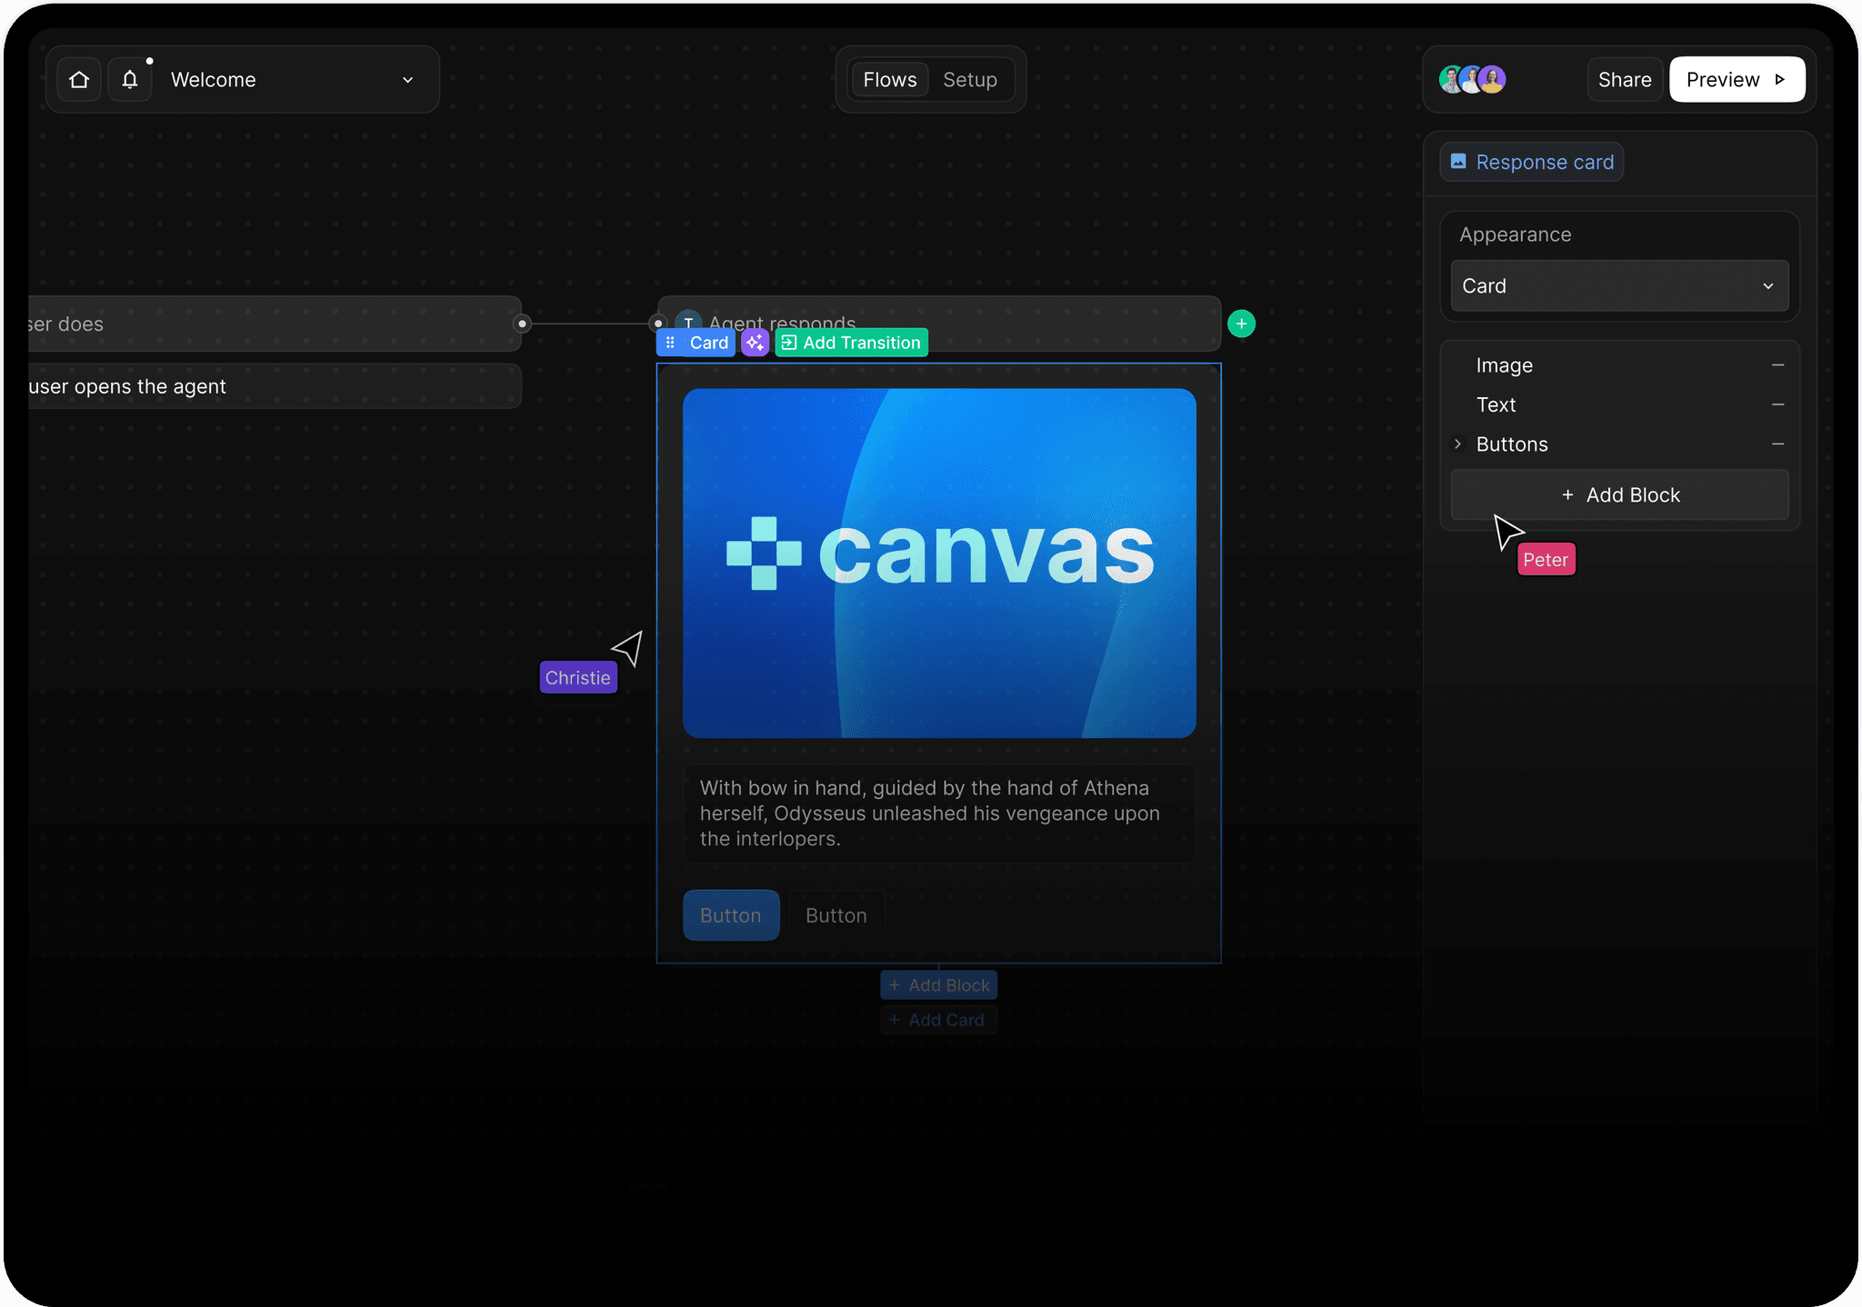Click Add Card below the card
This screenshot has height=1307, width=1862.
[x=939, y=1020]
